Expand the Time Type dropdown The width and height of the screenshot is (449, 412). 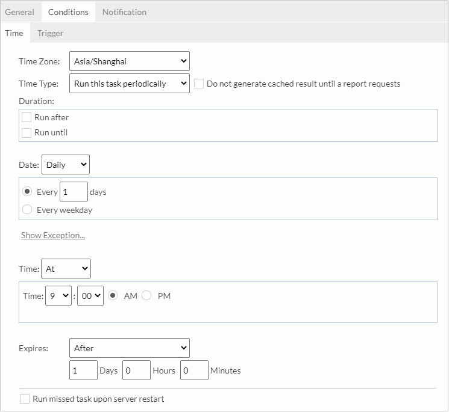pos(129,84)
